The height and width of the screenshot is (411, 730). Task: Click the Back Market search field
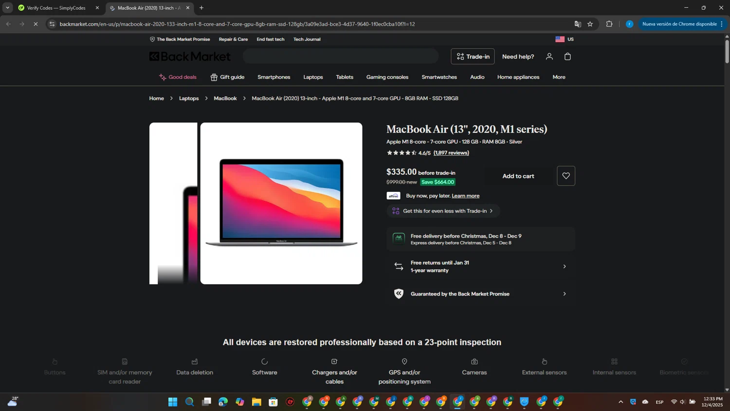pyautogui.click(x=341, y=56)
